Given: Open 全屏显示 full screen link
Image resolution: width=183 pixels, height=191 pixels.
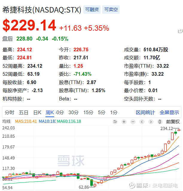Looking at the screenshot, I should 169,112.
